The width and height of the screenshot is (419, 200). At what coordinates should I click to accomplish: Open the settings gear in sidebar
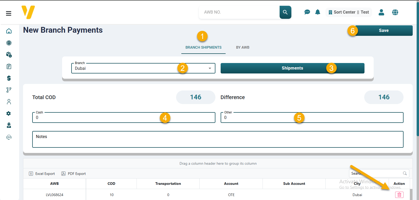9,113
